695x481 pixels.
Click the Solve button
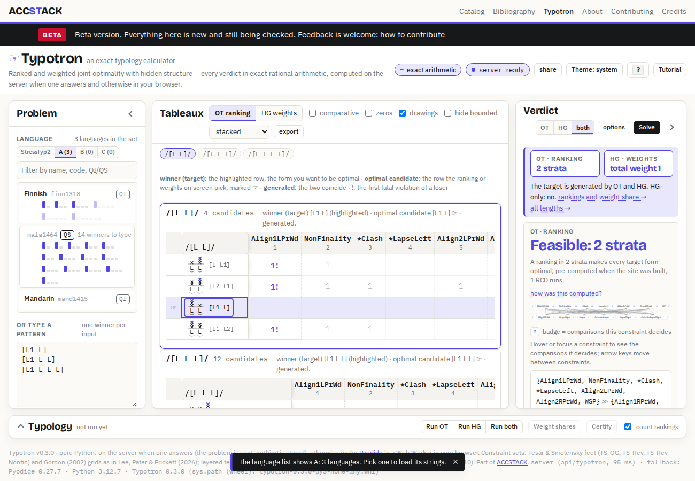click(x=647, y=128)
